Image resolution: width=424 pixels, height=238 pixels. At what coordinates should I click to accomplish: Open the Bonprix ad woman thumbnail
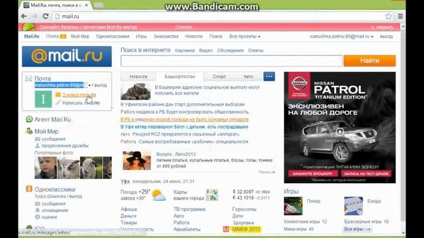tap(137, 161)
